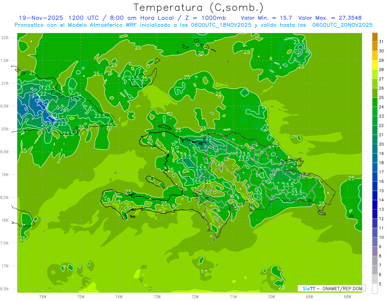Click the legend swatch between 20 and 21

pyautogui.click(x=375, y=140)
